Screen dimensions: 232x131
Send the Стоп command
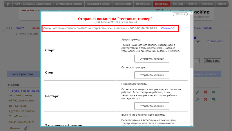(152, 75)
